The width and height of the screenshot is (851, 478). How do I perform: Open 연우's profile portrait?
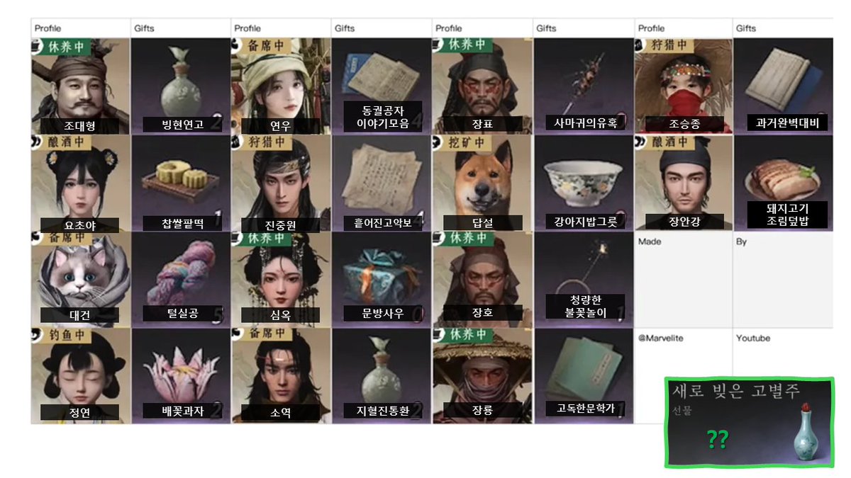[281, 86]
